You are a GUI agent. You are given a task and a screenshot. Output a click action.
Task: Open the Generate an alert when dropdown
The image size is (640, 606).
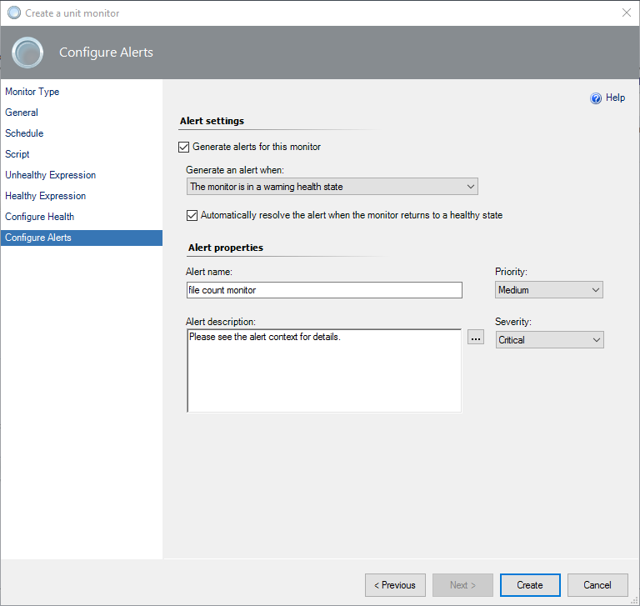coord(332,187)
